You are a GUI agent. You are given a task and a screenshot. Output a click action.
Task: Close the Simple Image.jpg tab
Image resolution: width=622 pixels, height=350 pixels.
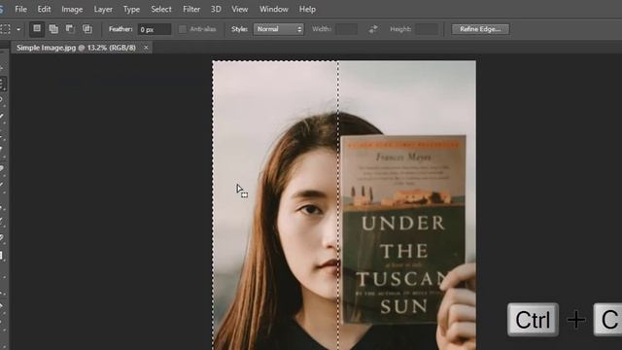point(146,48)
